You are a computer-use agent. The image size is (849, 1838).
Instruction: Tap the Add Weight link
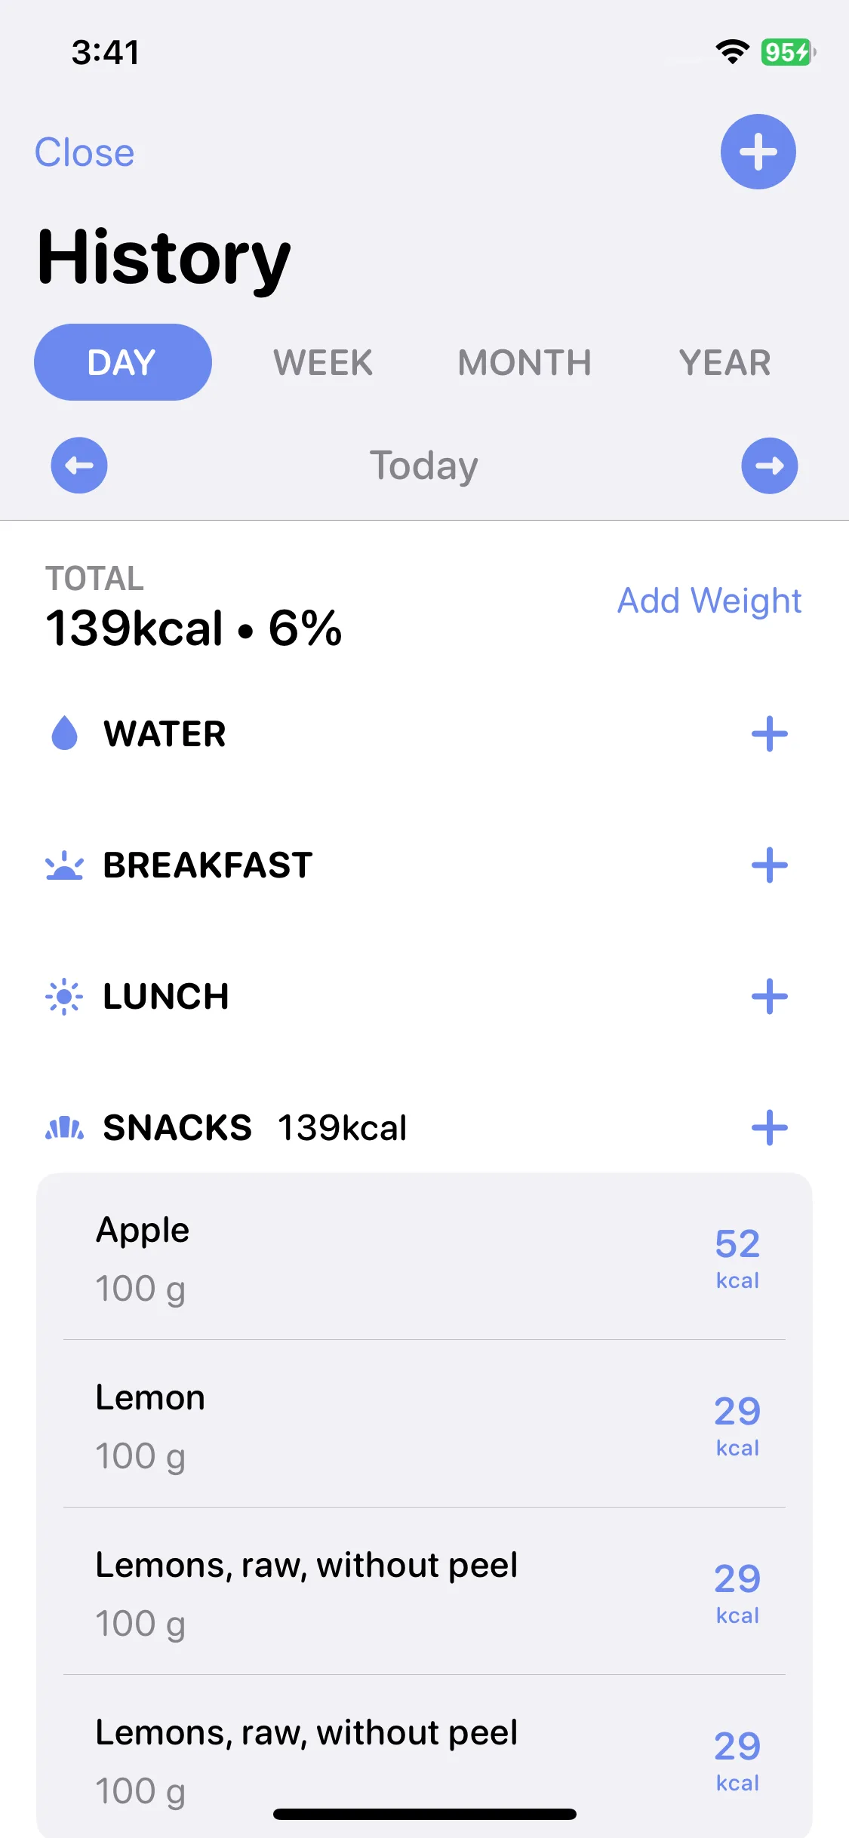tap(709, 601)
